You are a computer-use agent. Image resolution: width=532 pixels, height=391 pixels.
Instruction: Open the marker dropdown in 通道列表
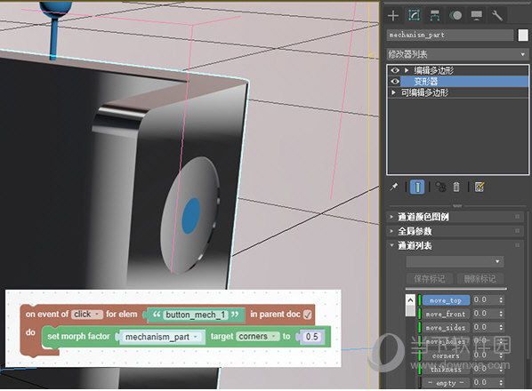coord(455,261)
